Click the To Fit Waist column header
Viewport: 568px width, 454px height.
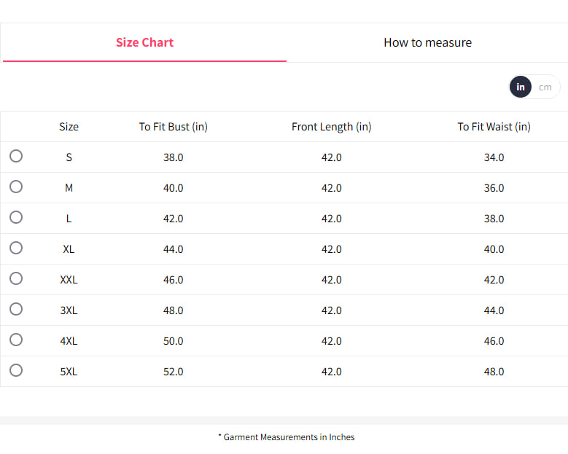point(494,127)
